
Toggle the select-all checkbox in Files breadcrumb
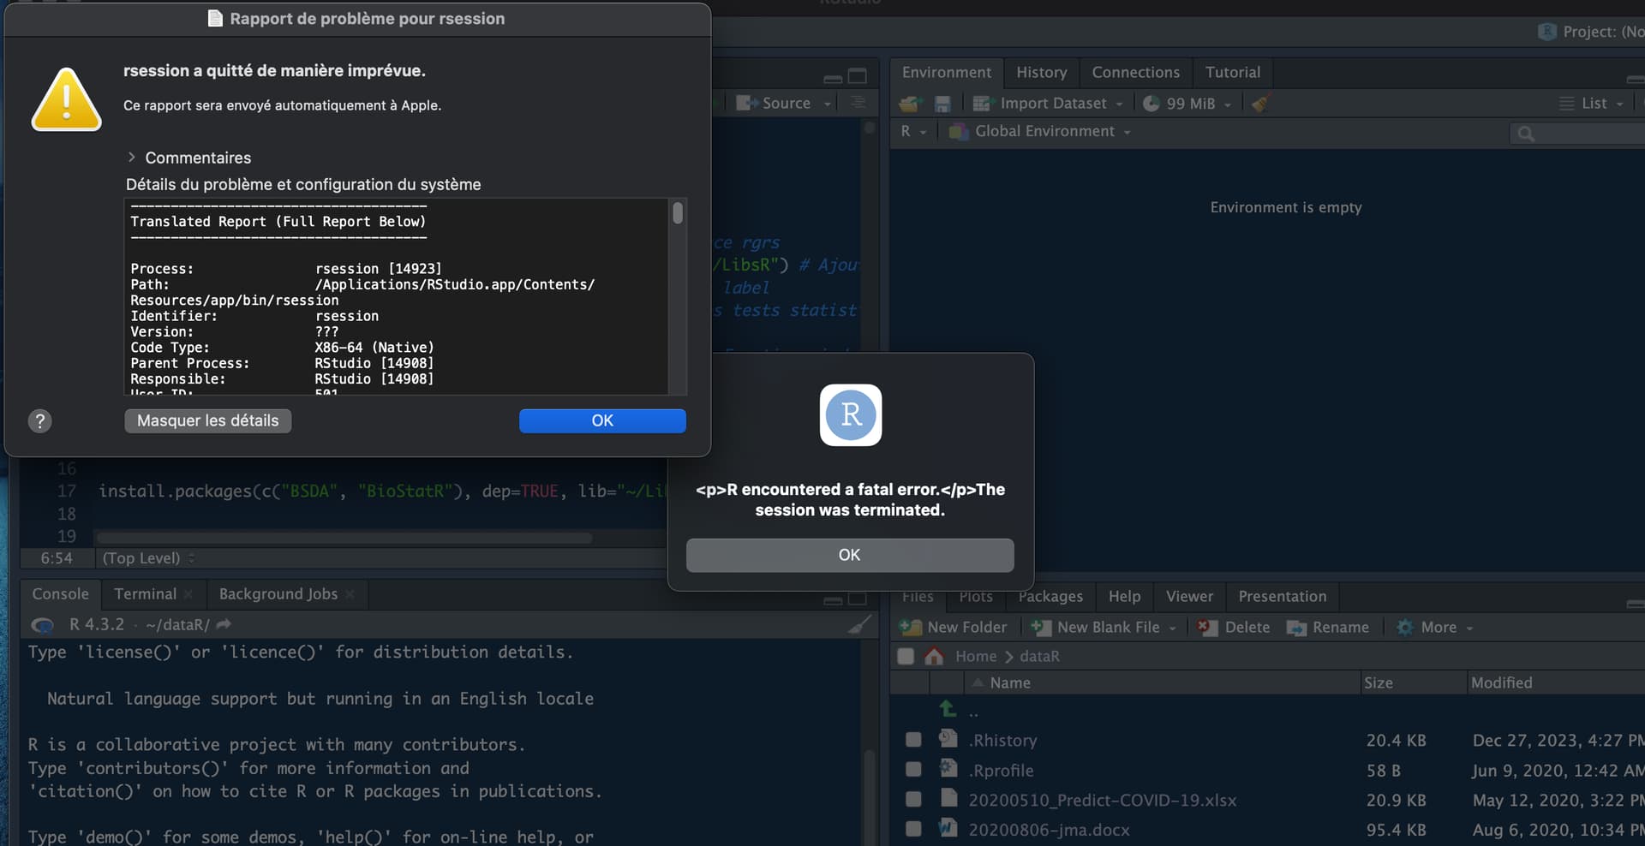click(906, 657)
